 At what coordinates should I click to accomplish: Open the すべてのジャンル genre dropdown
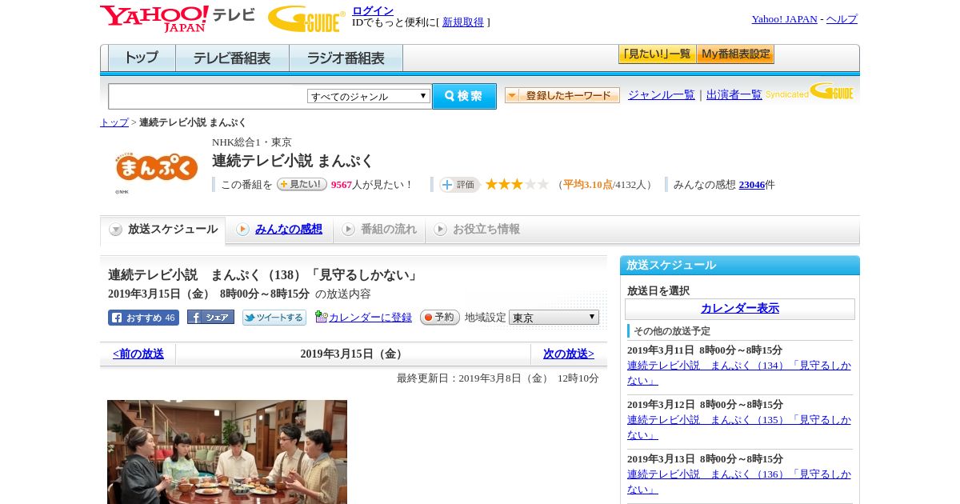[x=369, y=96]
